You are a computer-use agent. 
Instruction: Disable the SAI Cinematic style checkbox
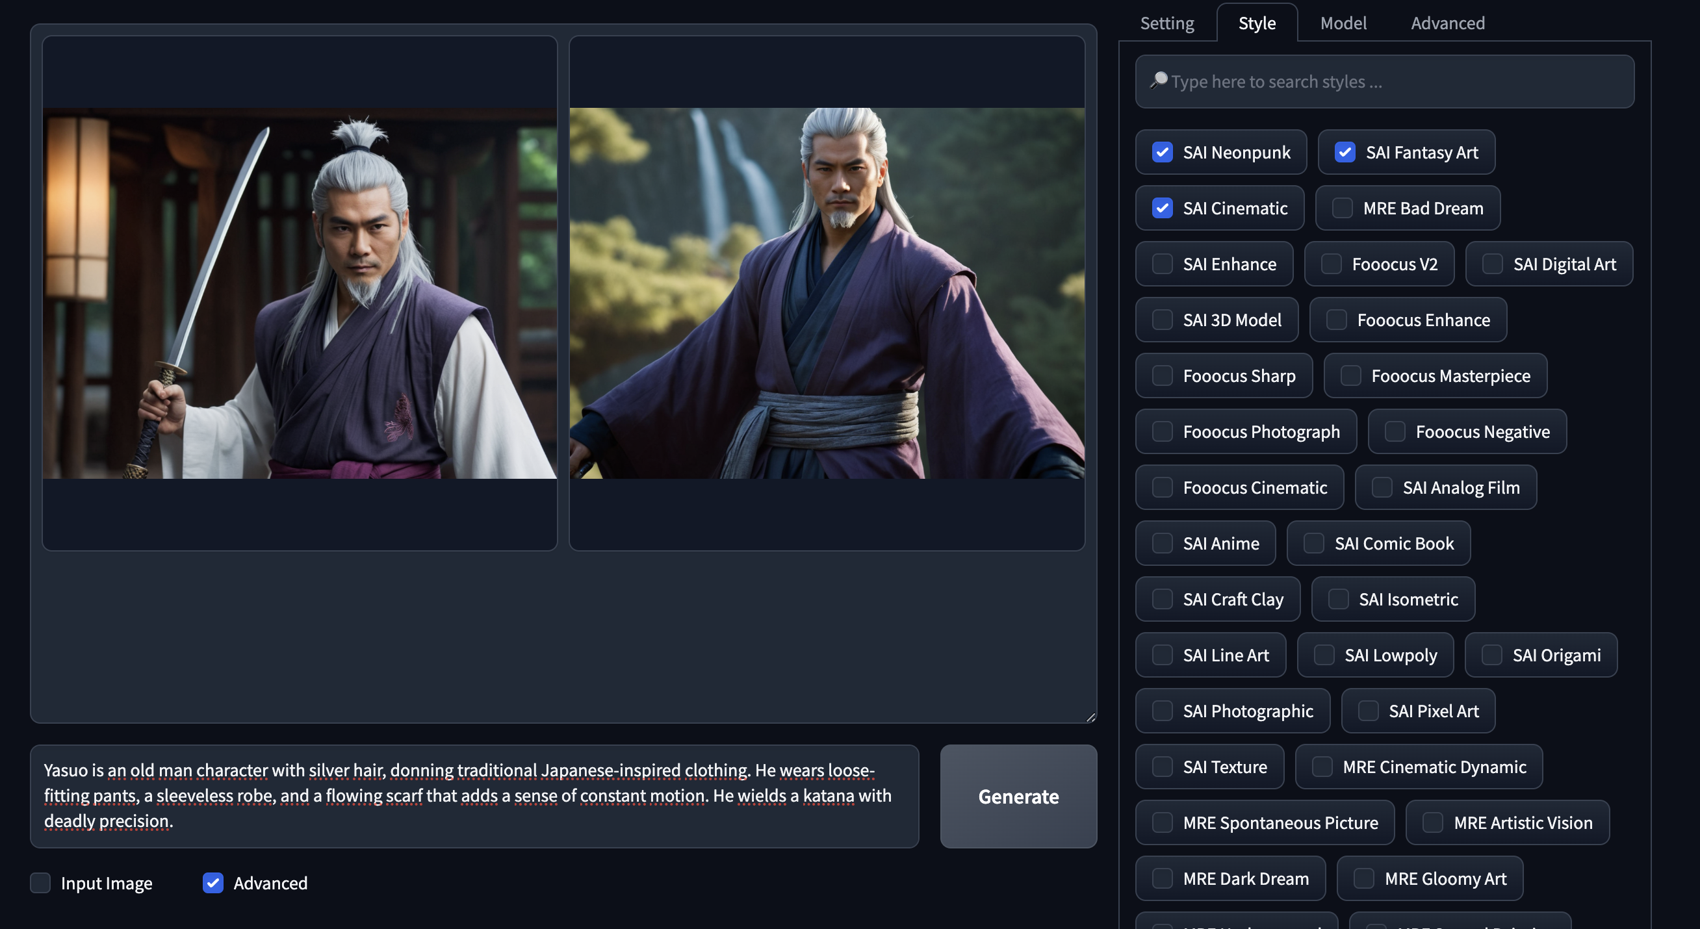click(x=1162, y=209)
